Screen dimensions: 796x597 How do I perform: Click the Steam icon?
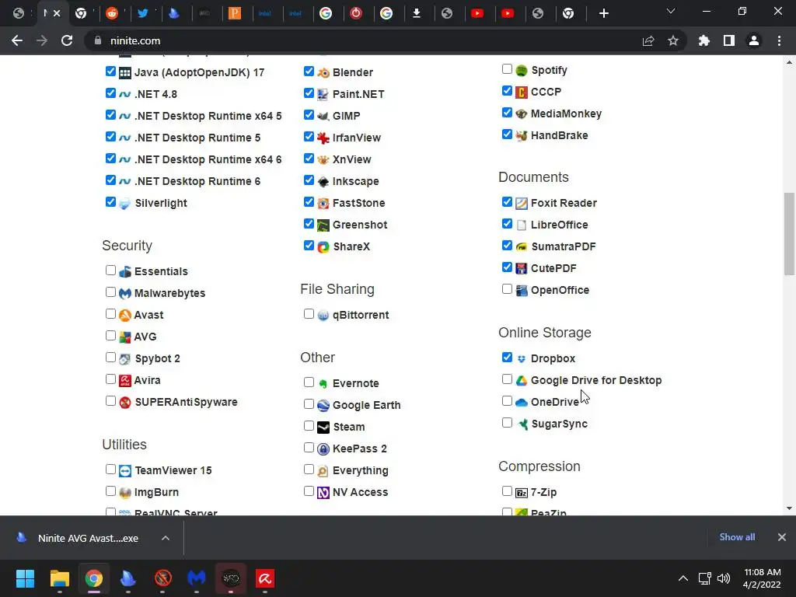click(x=323, y=428)
